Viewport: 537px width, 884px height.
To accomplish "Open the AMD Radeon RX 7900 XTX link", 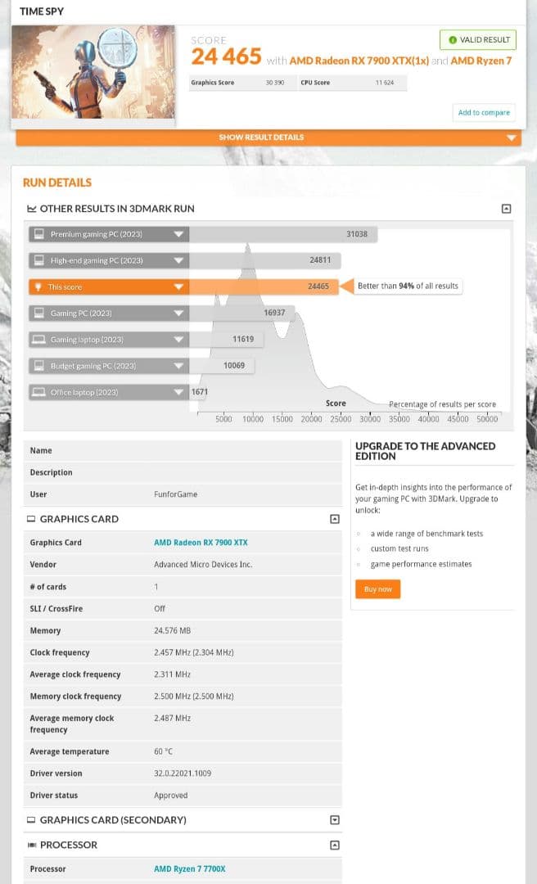I will 201,543.
